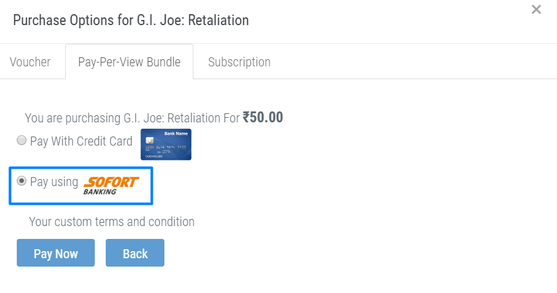Click the BANKING word under the Sofort logo
This screenshot has width=557, height=293.
(x=100, y=192)
